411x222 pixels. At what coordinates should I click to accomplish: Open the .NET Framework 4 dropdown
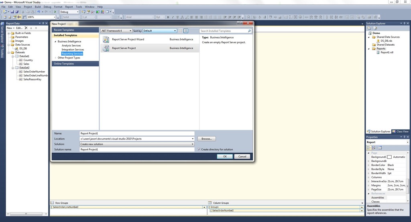pos(116,31)
